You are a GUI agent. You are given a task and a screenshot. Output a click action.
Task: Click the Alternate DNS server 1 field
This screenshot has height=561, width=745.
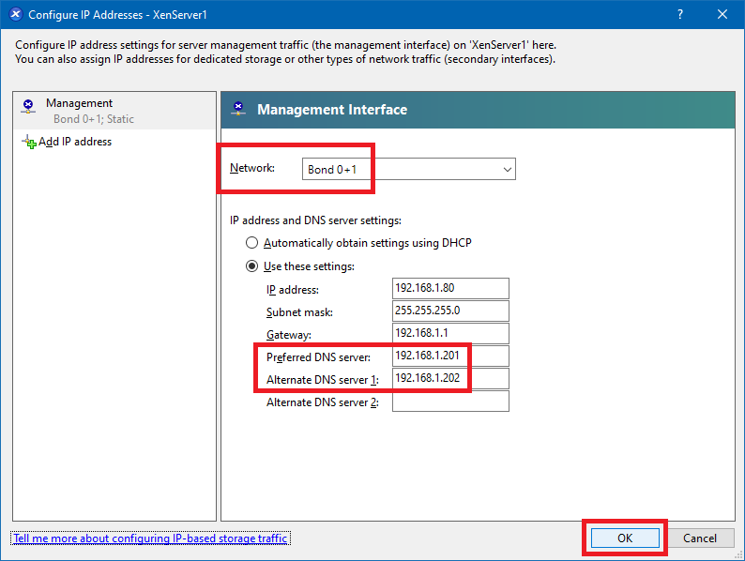[x=450, y=379]
